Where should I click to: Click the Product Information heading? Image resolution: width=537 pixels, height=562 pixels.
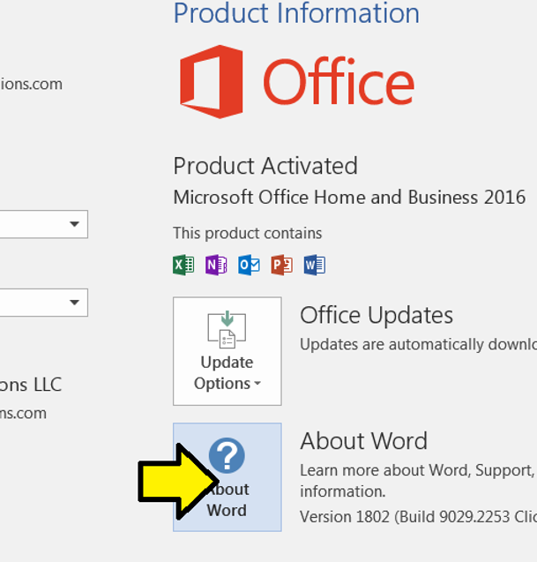point(296,13)
